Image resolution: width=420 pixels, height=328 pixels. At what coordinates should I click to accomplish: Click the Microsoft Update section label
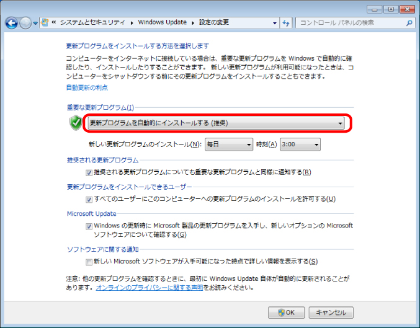92,214
